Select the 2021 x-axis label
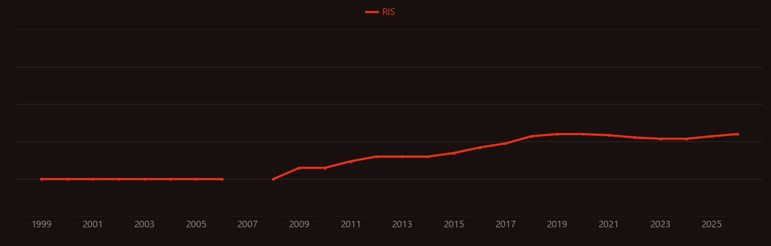The height and width of the screenshot is (246, 771). 609,225
